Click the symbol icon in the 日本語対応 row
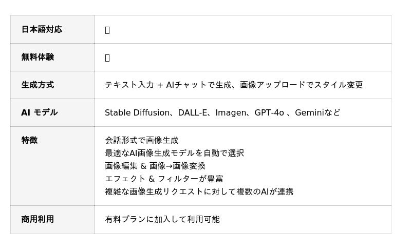411x249 pixels. [107, 30]
